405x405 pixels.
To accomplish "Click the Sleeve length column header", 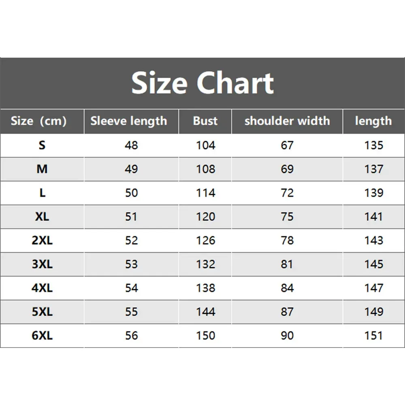I will [x=128, y=121].
